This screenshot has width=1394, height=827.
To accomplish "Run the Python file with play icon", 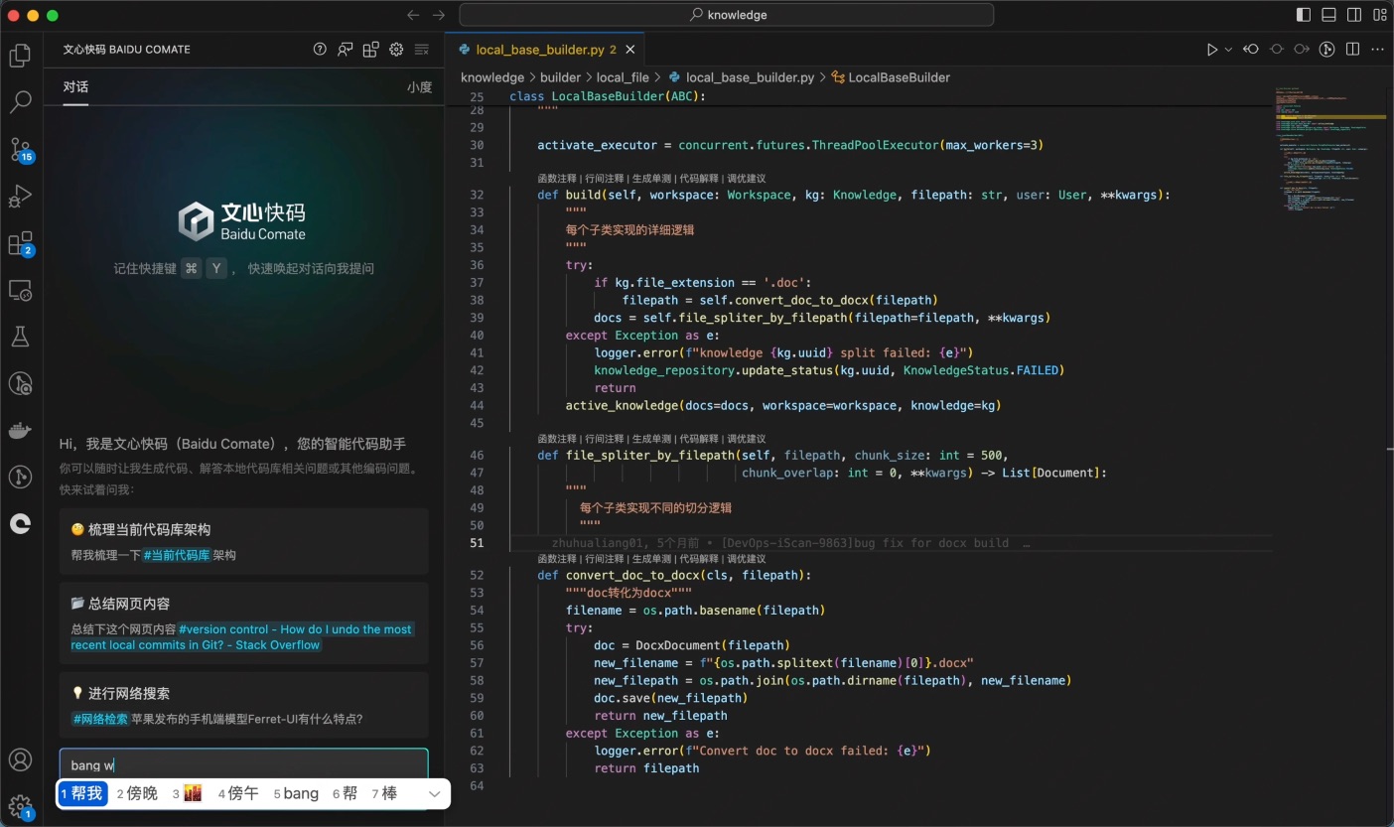I will [1211, 49].
